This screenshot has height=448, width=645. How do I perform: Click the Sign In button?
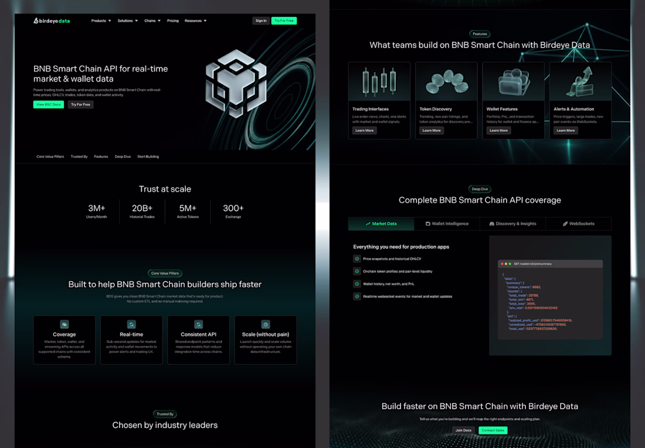(261, 21)
